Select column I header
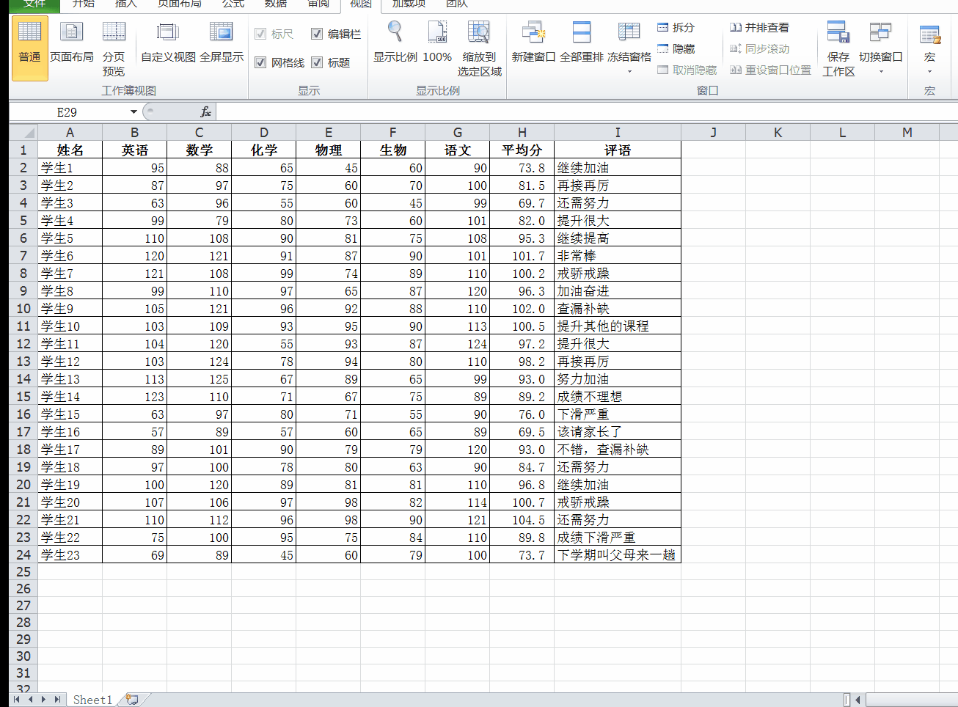 [618, 133]
